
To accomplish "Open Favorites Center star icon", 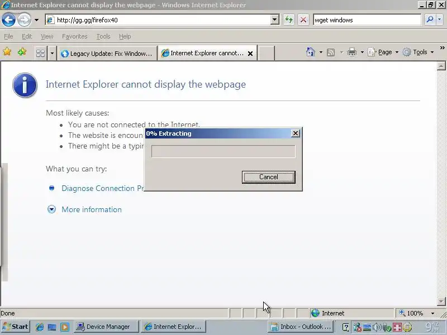I will 7,52.
